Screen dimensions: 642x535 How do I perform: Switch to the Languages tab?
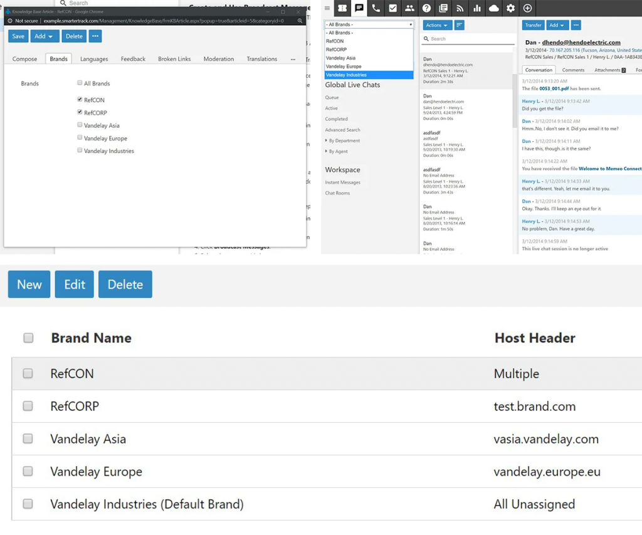(x=94, y=59)
